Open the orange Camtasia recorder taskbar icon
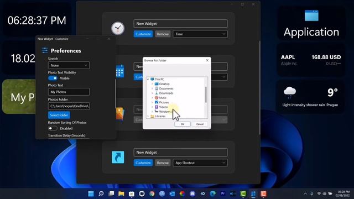 click(263, 193)
